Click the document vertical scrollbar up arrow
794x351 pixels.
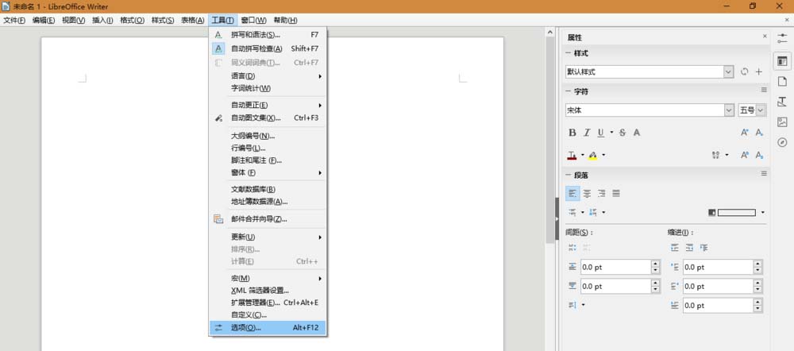[x=550, y=32]
